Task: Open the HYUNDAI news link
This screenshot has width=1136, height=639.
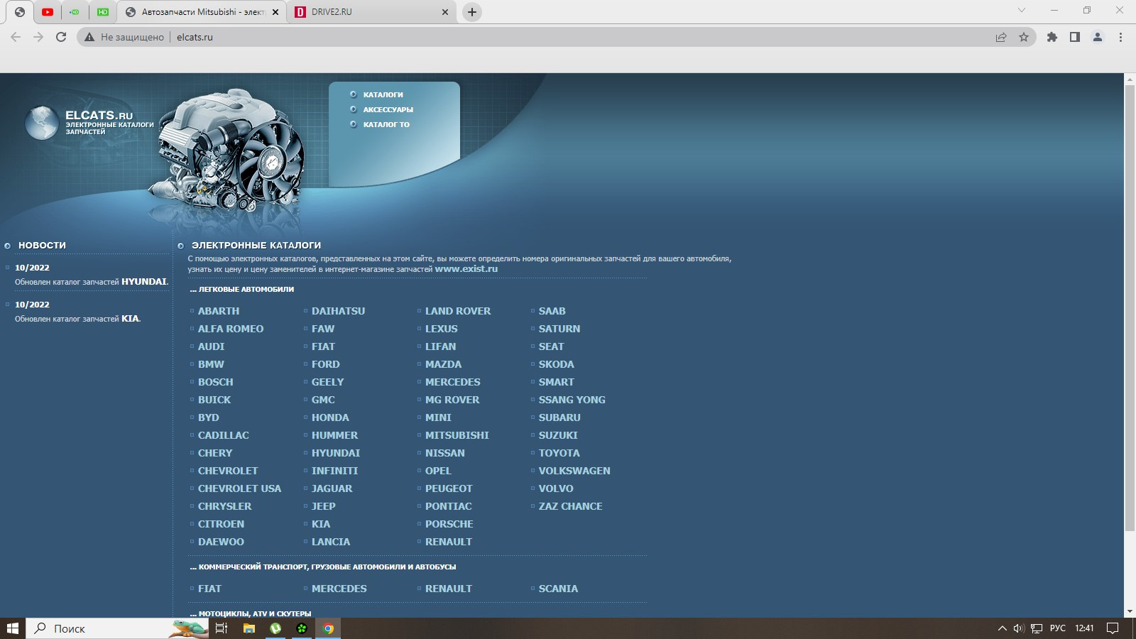Action: (144, 282)
